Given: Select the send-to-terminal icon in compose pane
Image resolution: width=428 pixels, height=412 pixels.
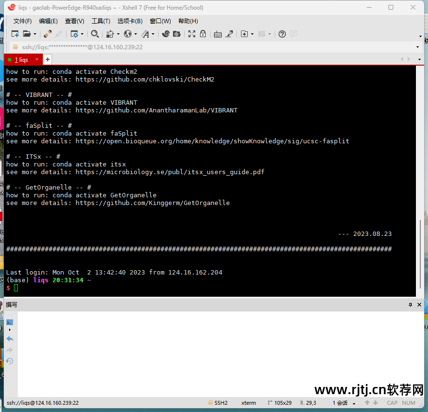Looking at the screenshot, I should [10, 322].
